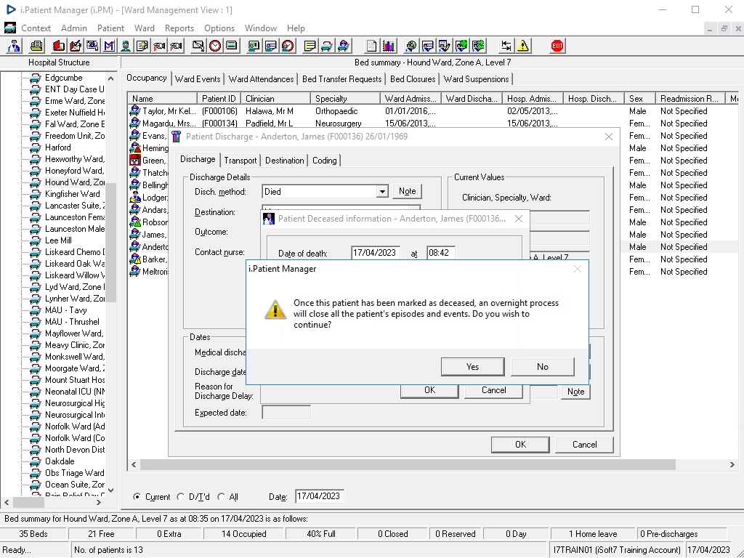
Task: Click the blank document toolbar icon
Action: coord(371,46)
